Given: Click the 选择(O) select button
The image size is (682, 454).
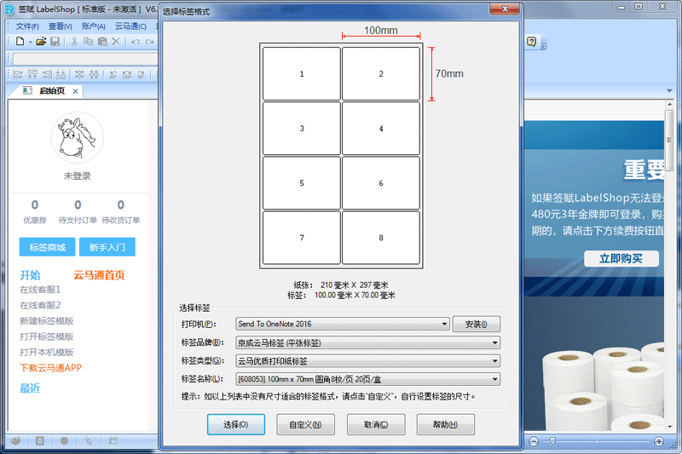Looking at the screenshot, I should click(x=236, y=424).
